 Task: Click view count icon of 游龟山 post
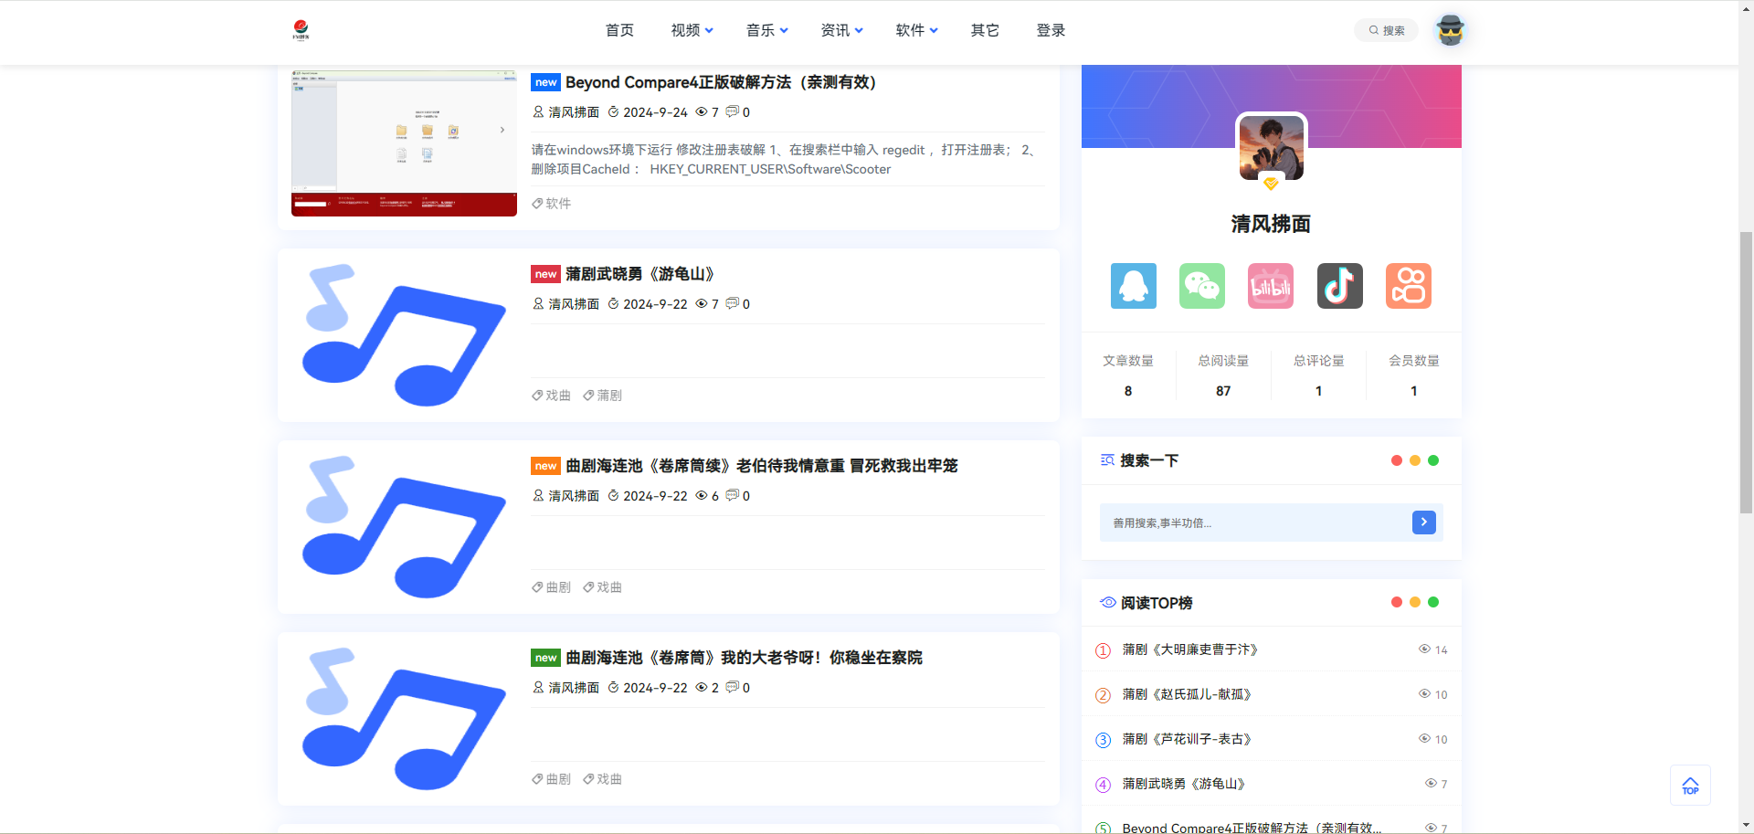(702, 303)
